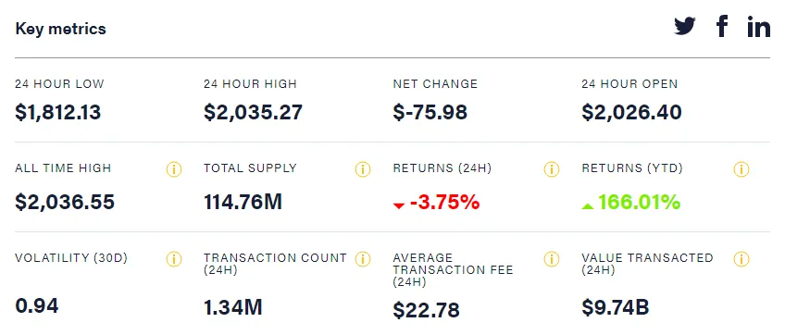Share key metrics on Twitter
This screenshot has height=335, width=785.
(x=684, y=26)
